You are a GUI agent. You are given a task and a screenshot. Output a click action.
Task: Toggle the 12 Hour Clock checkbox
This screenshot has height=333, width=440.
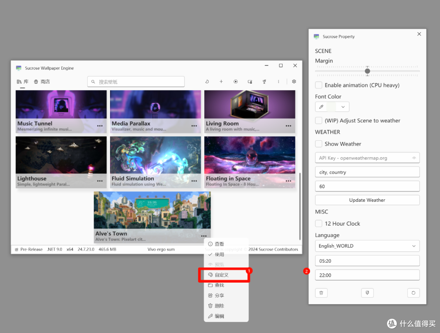coord(319,224)
